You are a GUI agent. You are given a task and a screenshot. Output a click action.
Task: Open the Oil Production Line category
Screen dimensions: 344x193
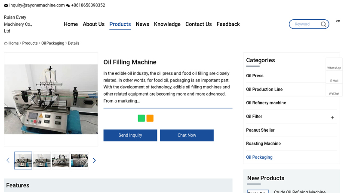264,89
